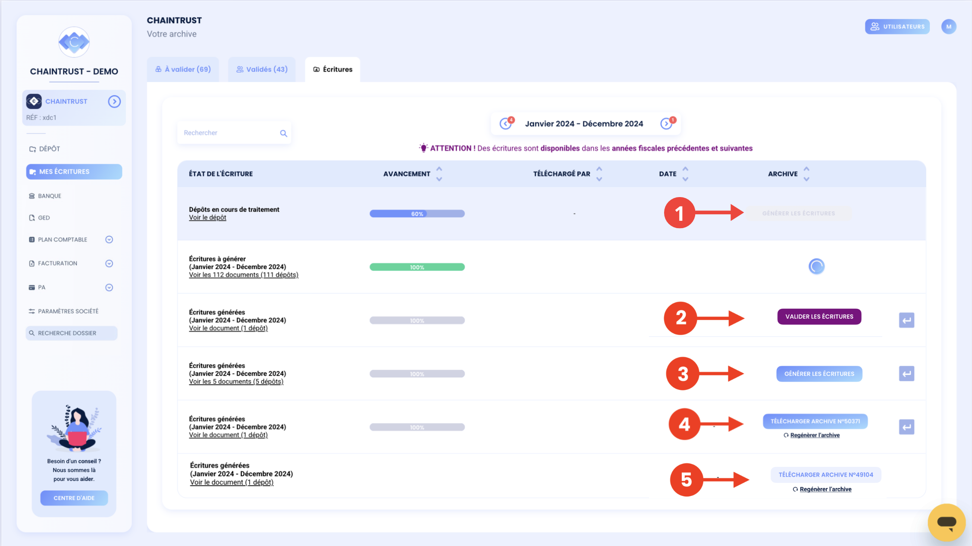Click Télécharger archive N°49104 button

(x=826, y=475)
